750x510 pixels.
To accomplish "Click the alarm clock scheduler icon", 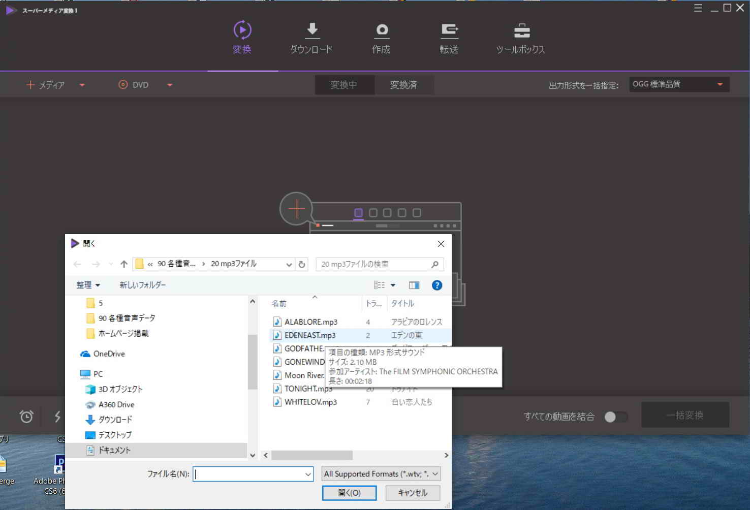I will pyautogui.click(x=26, y=417).
